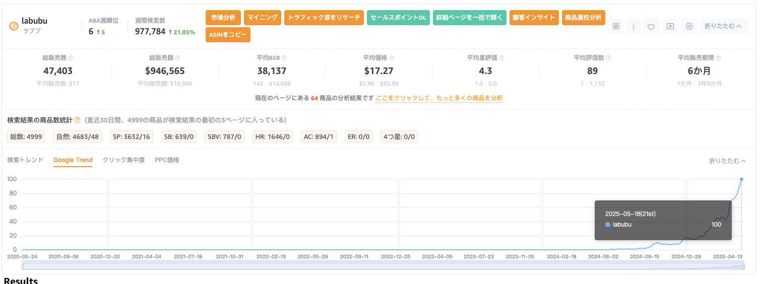760x284 pixels.
Task: Click the 市場分析 button
Action: click(x=223, y=18)
